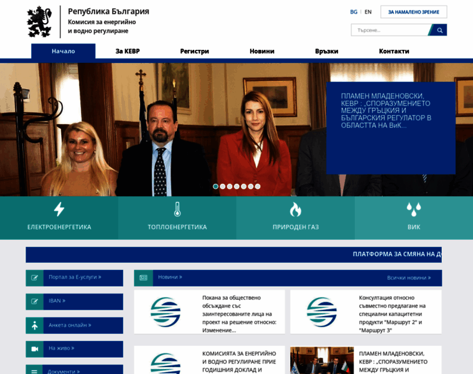
Task: Open the Природен газ flame icon
Action: coord(296,209)
